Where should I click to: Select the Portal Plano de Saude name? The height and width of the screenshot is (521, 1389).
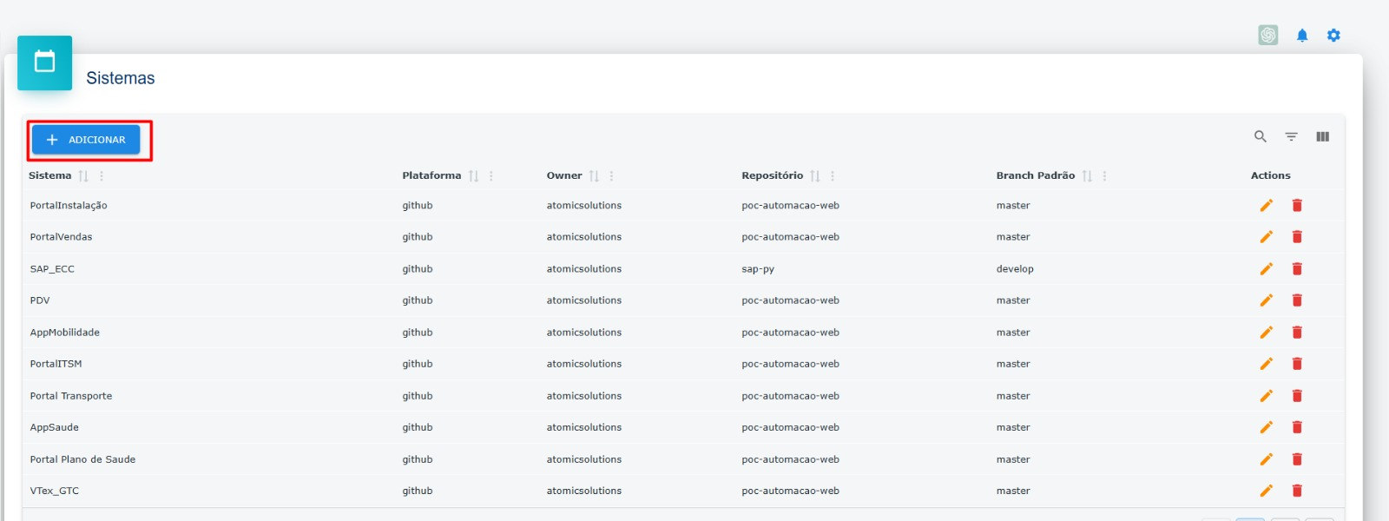pyautogui.click(x=82, y=459)
